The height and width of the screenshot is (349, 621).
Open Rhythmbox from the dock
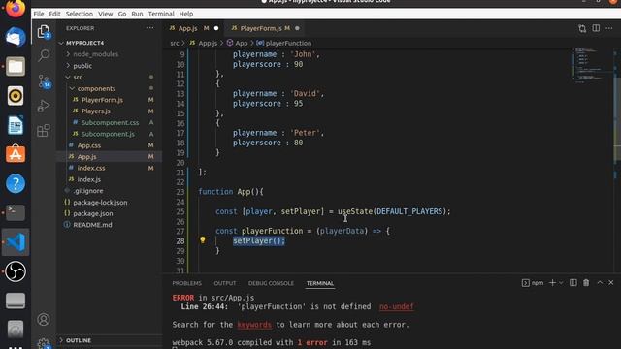16,96
